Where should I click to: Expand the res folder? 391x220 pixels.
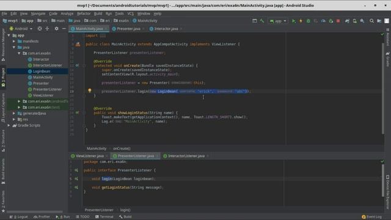click(x=14, y=119)
